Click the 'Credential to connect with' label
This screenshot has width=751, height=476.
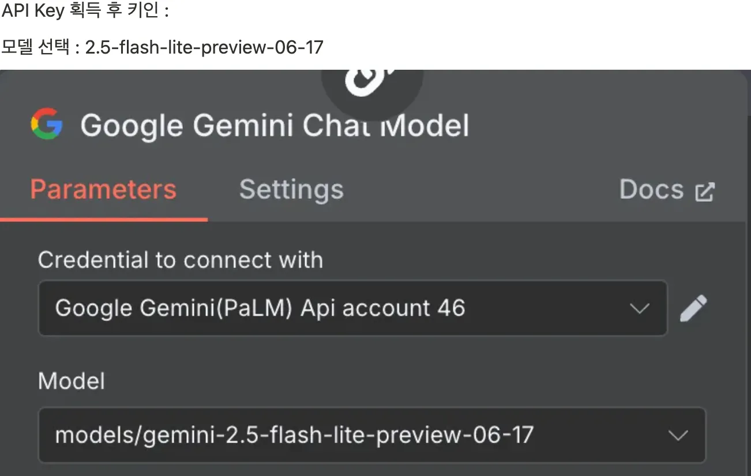[180, 260]
